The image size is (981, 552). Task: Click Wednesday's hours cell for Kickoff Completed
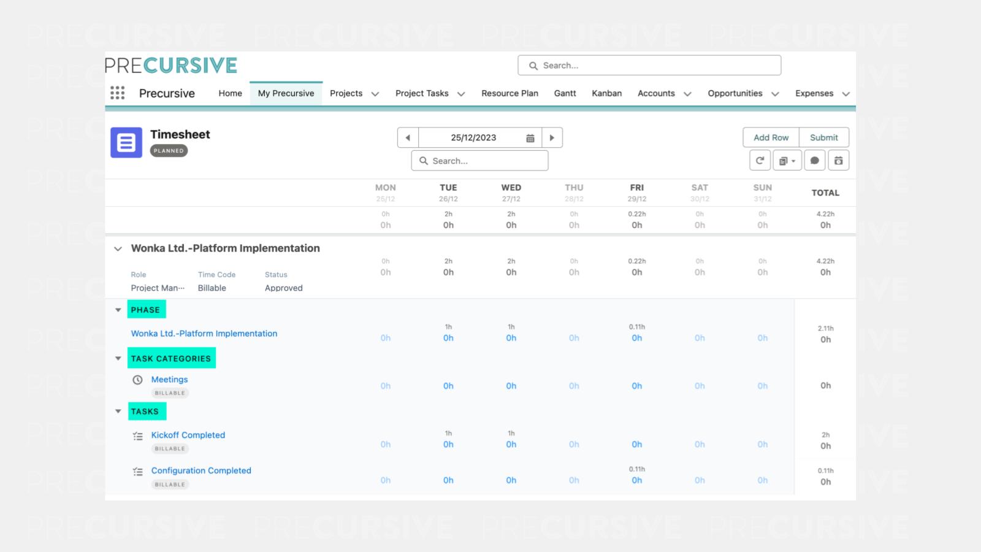click(x=511, y=445)
